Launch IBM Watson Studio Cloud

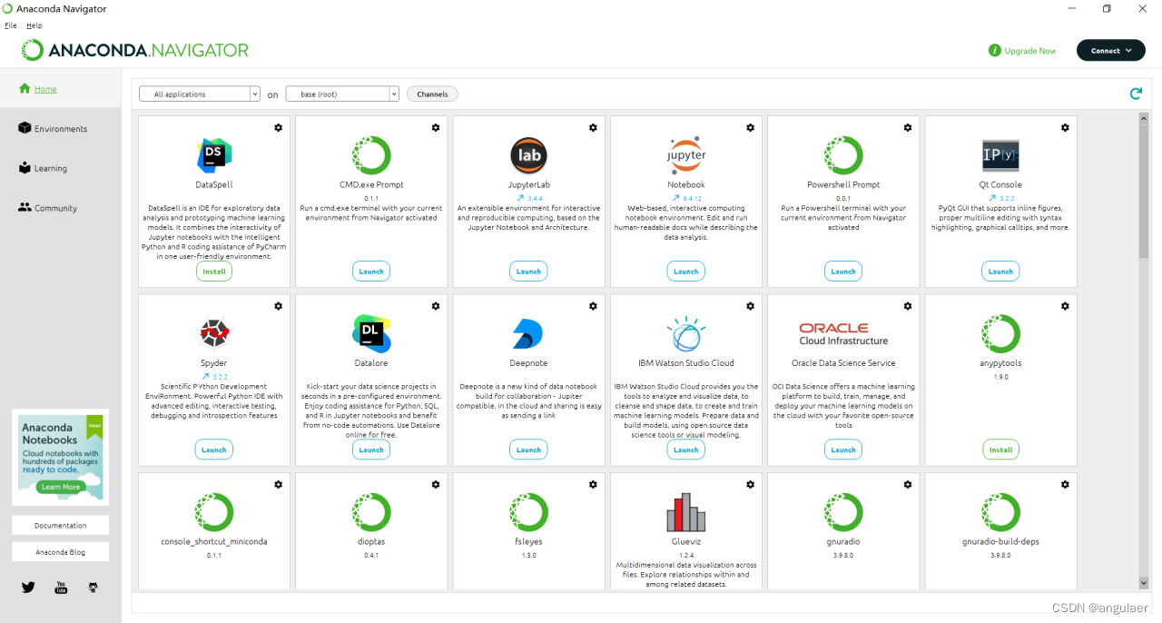click(686, 449)
